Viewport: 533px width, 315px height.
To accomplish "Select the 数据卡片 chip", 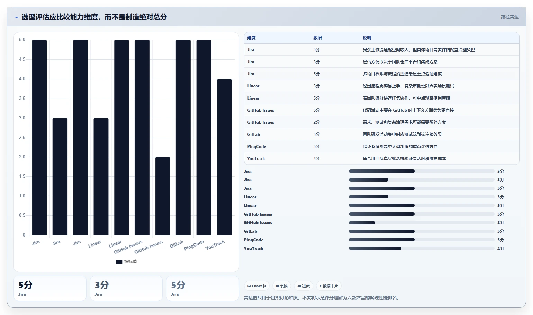I will pos(329,286).
